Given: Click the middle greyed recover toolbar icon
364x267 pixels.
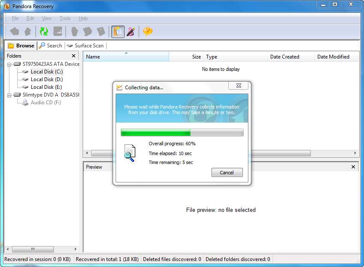Looking at the screenshot, I should pos(87,32).
